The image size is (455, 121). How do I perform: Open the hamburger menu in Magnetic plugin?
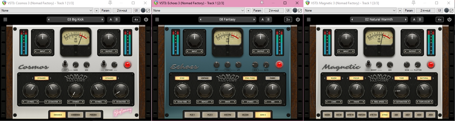309,19
